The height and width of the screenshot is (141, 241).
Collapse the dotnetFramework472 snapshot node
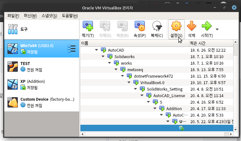(122, 76)
